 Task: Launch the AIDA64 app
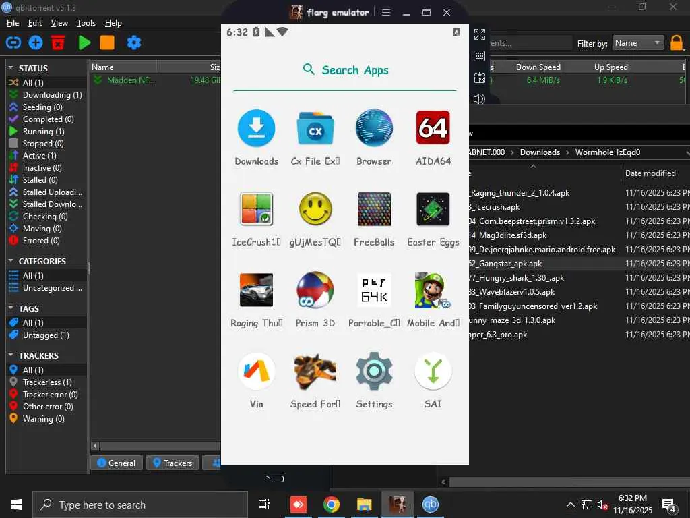(x=433, y=128)
